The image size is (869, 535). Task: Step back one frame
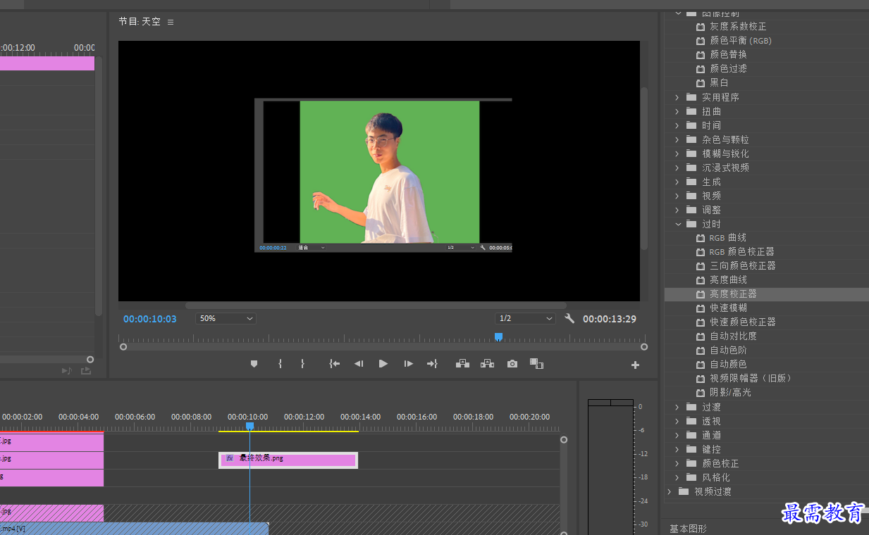tap(359, 364)
